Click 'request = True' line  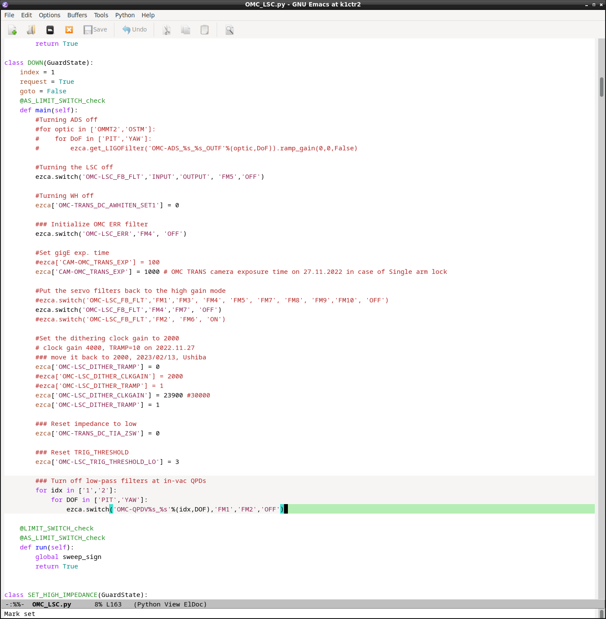coord(47,82)
